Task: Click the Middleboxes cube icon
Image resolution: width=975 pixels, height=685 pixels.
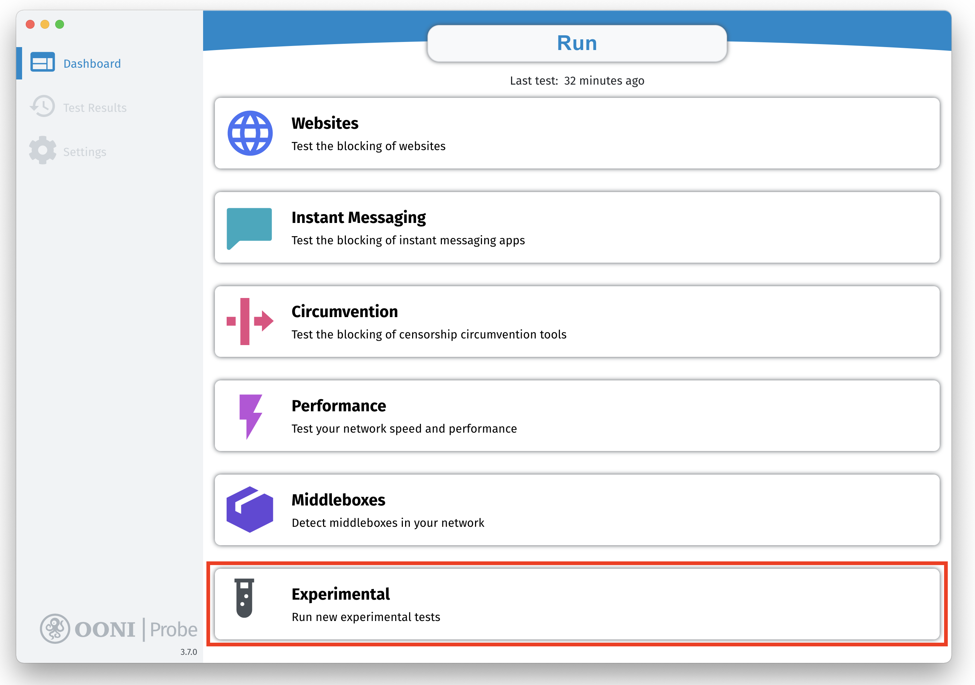Action: click(x=250, y=510)
